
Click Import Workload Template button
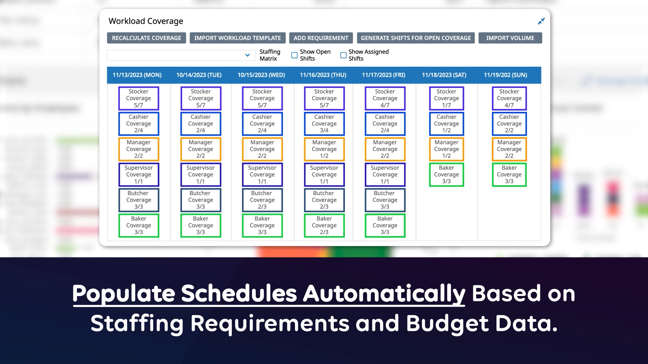point(237,38)
